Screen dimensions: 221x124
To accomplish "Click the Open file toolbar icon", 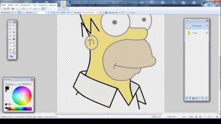I will click(x=5, y=9).
